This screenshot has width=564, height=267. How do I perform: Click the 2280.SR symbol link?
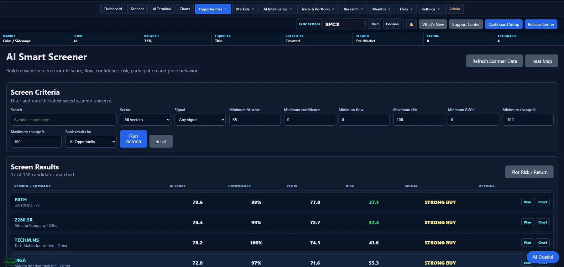coord(23,220)
